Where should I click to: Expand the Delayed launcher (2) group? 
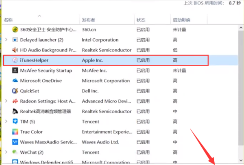(5, 40)
